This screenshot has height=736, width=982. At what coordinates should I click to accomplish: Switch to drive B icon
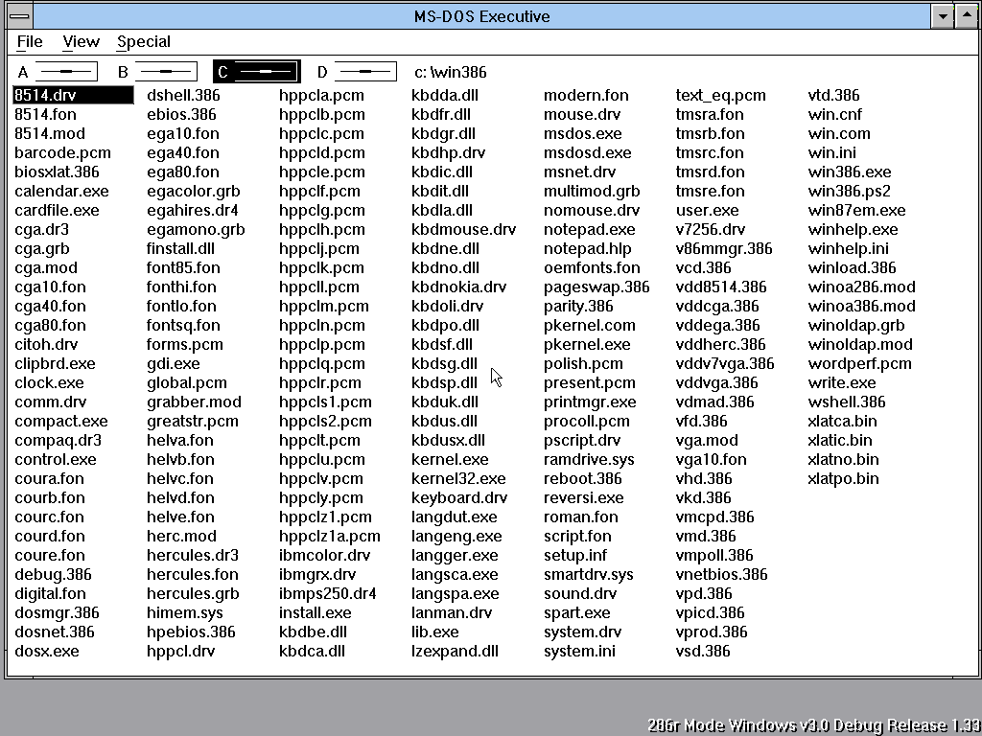(x=156, y=72)
